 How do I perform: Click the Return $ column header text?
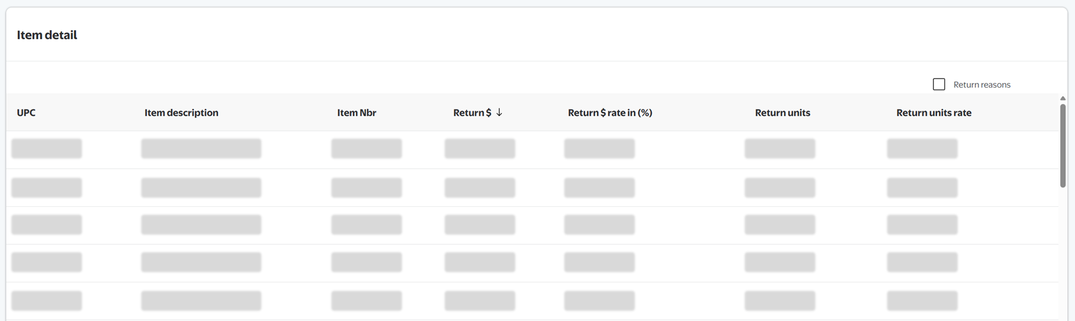pyautogui.click(x=472, y=112)
